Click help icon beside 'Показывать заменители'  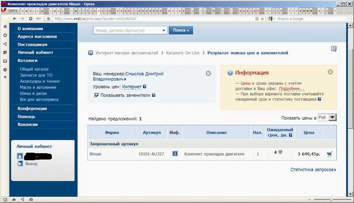click(x=154, y=95)
